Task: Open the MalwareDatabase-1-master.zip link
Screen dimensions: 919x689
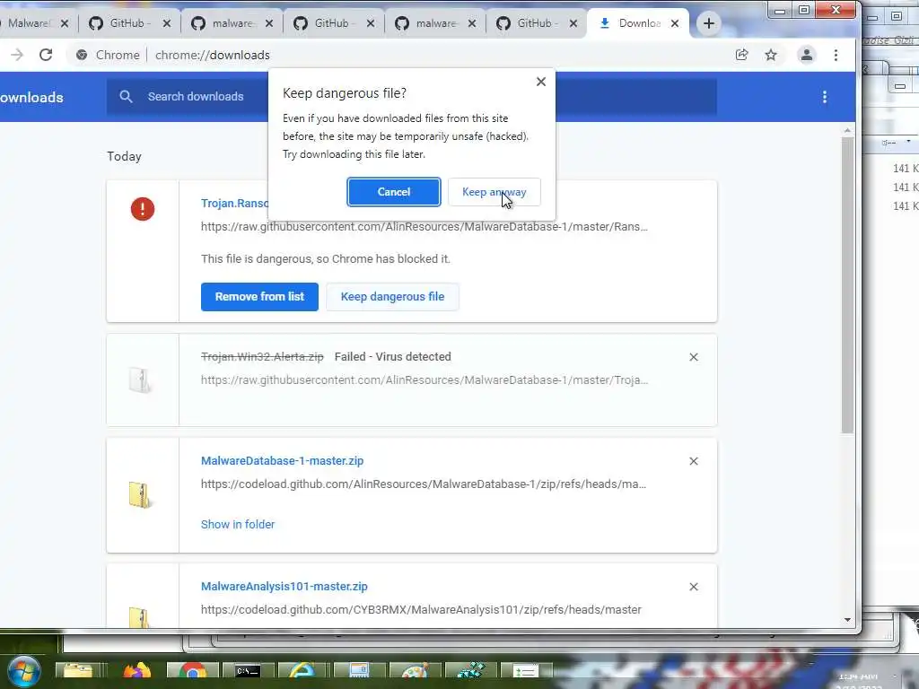Action: click(x=282, y=461)
